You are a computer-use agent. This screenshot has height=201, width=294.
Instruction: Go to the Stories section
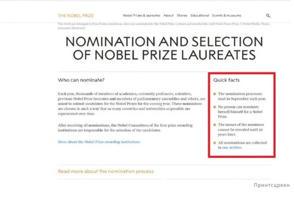pos(182,16)
